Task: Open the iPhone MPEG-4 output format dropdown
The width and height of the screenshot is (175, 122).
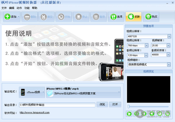Action: coord(119,92)
